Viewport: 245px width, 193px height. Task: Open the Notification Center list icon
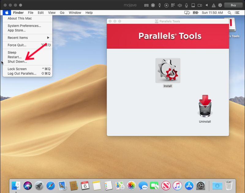[x=237, y=13]
